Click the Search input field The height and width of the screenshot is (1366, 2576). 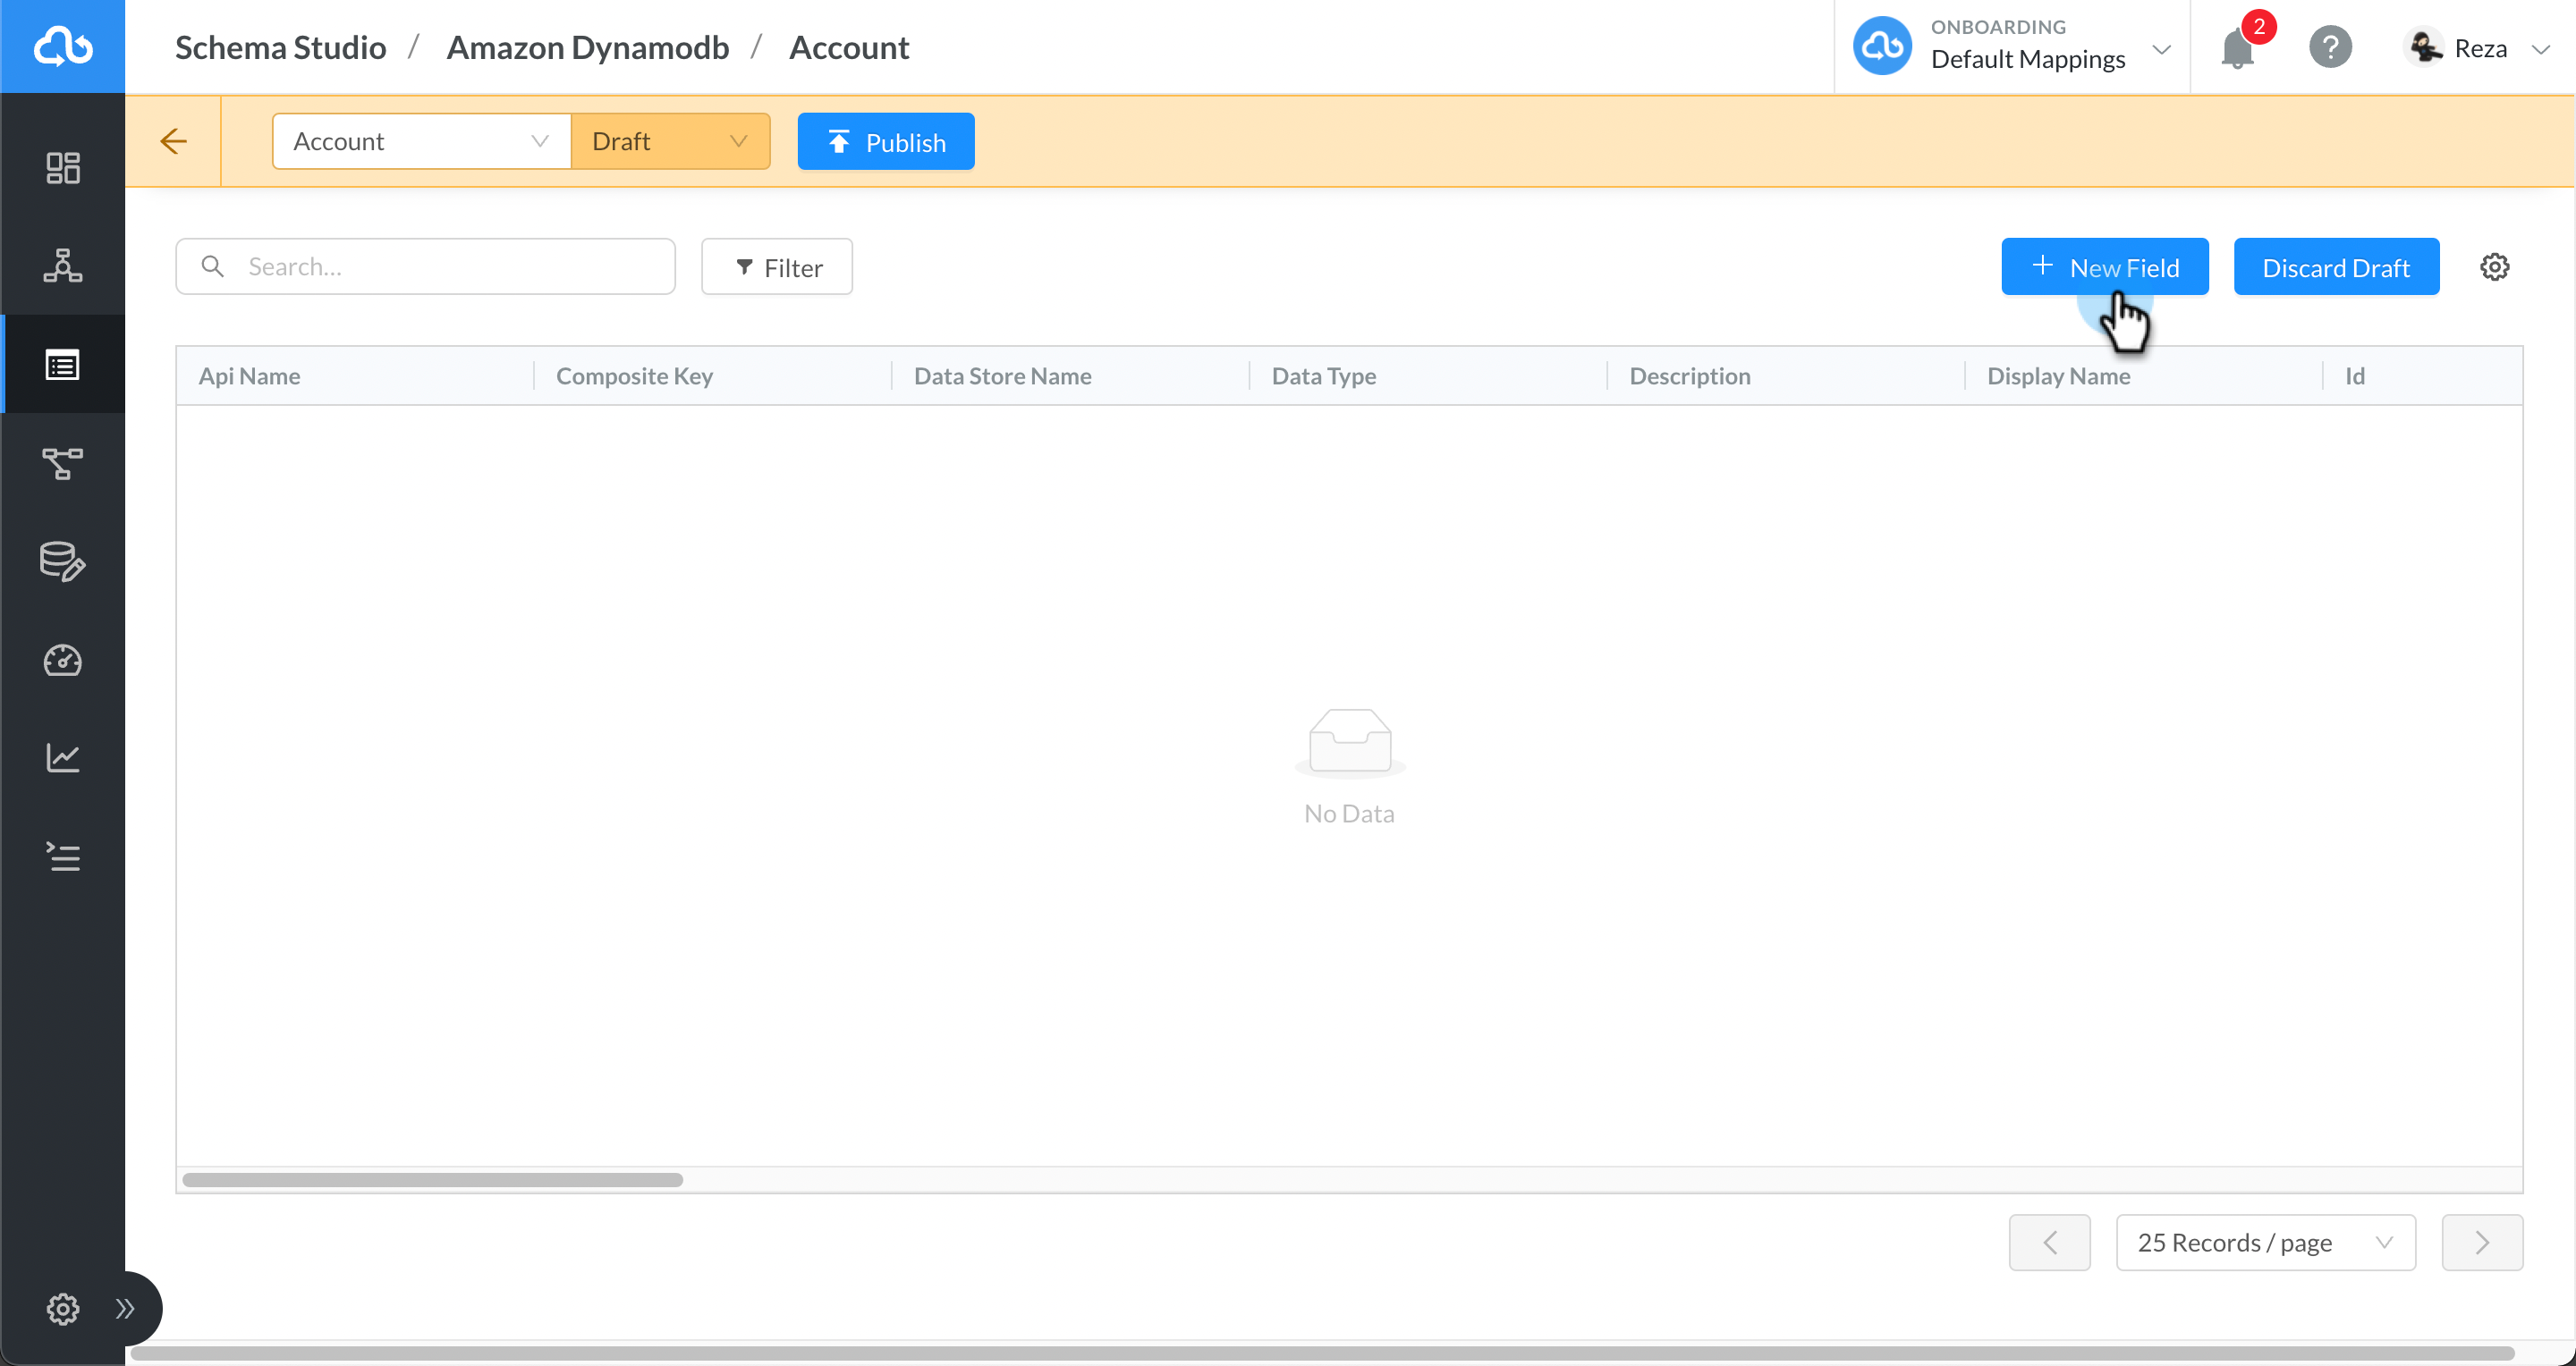coord(425,266)
